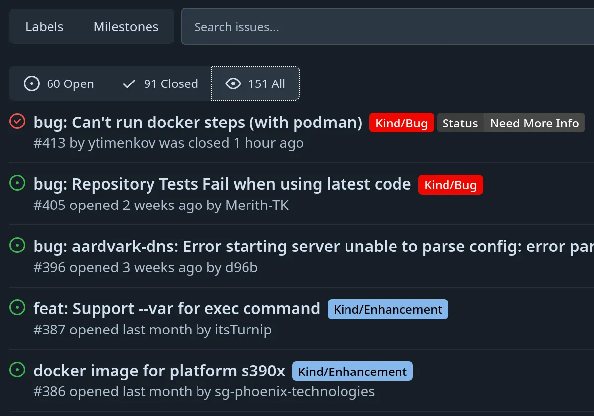Open issue "Can't run docker steps (with podman)"
The image size is (594, 416).
(198, 123)
